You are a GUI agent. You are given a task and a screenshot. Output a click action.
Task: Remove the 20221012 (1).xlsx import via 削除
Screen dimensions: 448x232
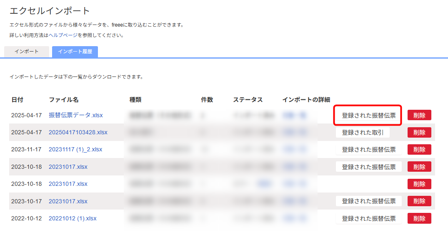click(x=419, y=219)
